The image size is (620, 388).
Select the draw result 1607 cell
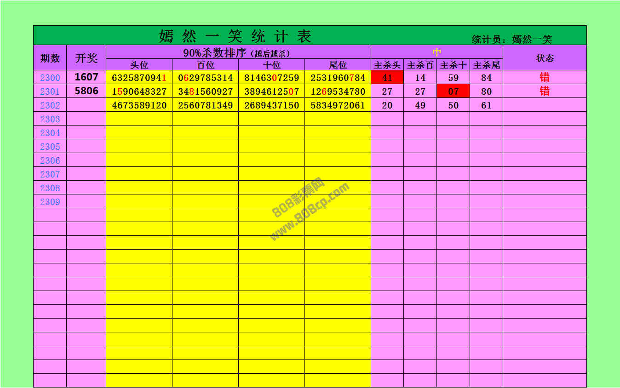point(86,77)
